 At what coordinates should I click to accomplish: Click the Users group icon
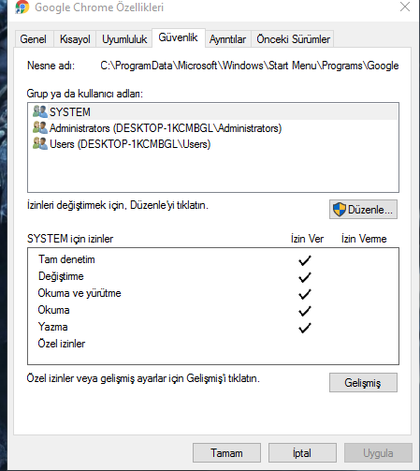40,143
